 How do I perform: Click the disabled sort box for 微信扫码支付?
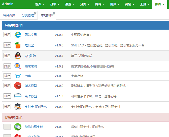pyautogui.click(x=7, y=127)
